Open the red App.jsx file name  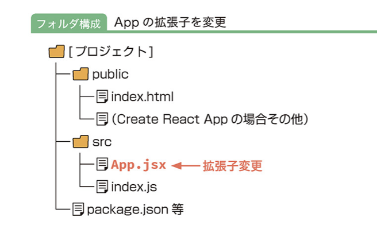139,165
